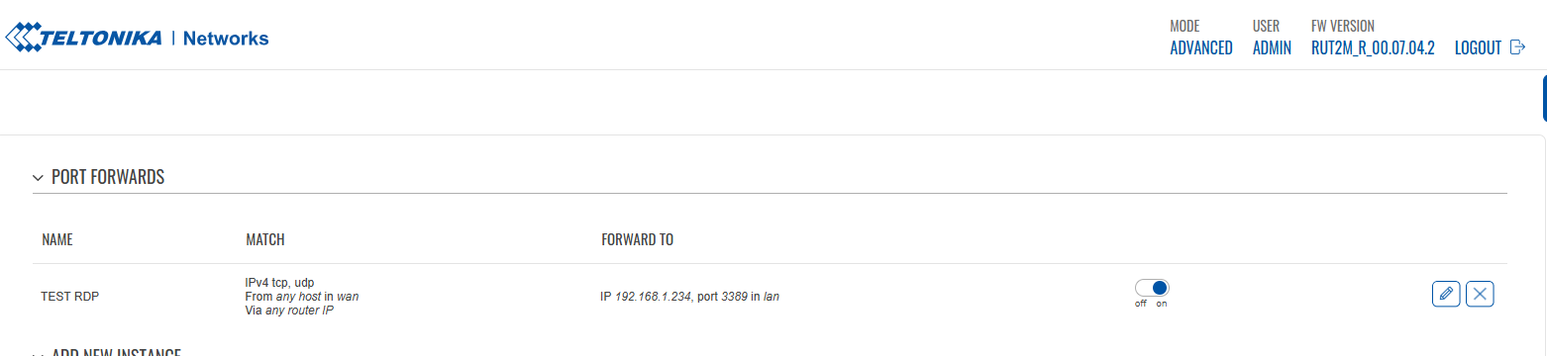The height and width of the screenshot is (356, 1547).
Task: Click the FORWARD TO column header
Action: point(638,240)
